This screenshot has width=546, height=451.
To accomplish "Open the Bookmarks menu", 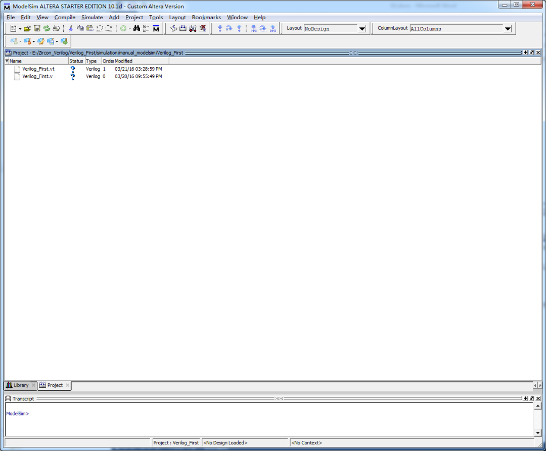I will point(206,17).
